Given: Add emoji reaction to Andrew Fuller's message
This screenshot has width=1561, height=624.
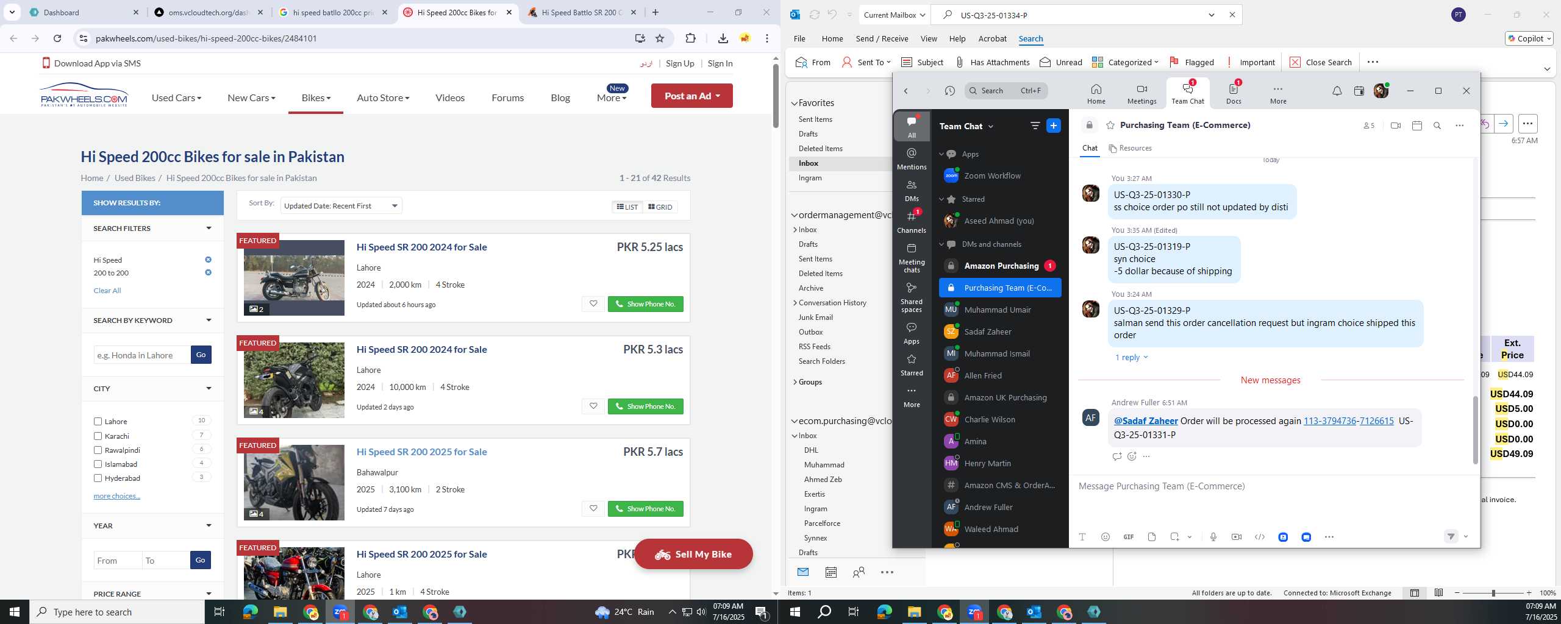Looking at the screenshot, I should pos(1132,456).
